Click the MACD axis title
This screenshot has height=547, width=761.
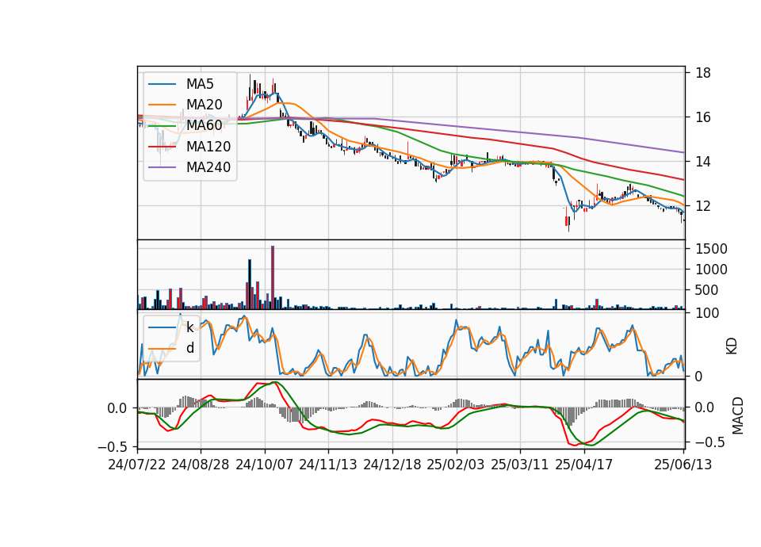click(x=738, y=415)
